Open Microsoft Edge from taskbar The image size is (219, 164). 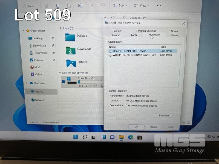click(131, 137)
